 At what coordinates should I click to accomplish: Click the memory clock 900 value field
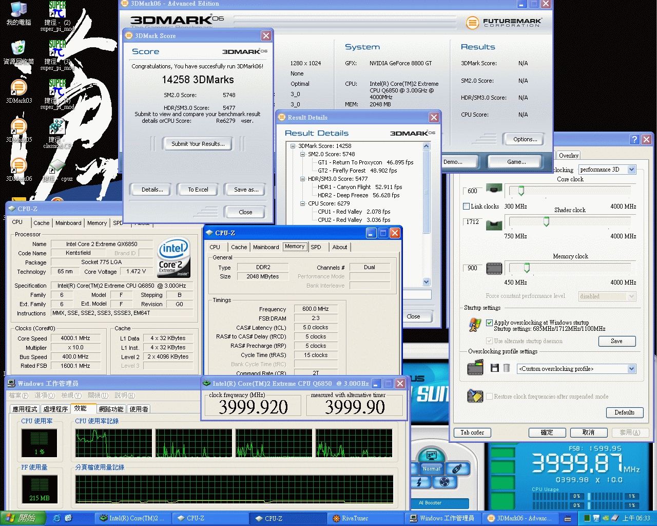[473, 268]
